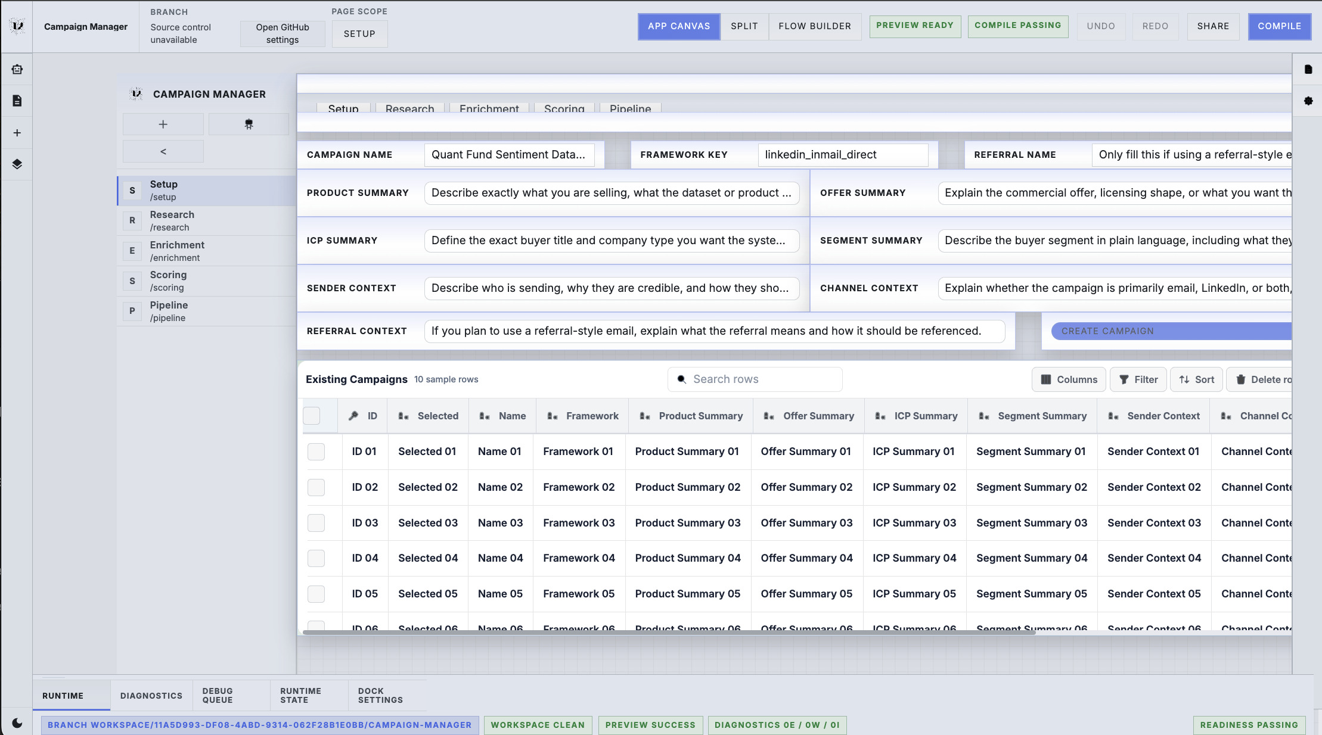Open the layers icon in the left sidebar
This screenshot has width=1322, height=735.
pyautogui.click(x=17, y=164)
